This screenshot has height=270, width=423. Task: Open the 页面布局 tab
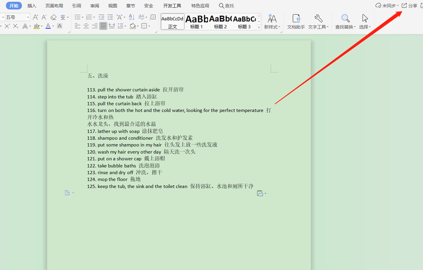(x=54, y=6)
